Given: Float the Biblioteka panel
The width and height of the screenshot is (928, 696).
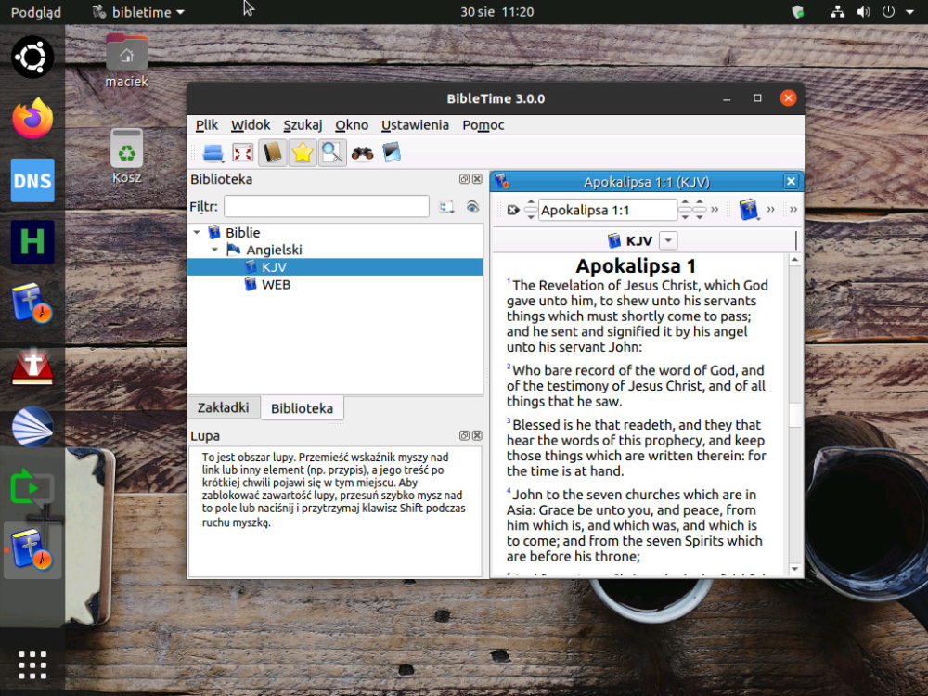Looking at the screenshot, I should click(x=465, y=179).
